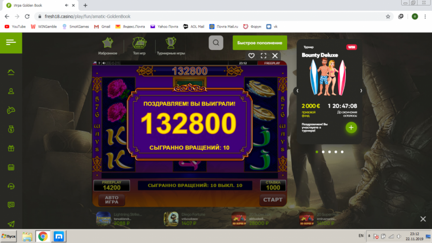The image size is (432, 243).
Task: Open the Telegram paper plane sidebar icon
Action: coord(11,224)
